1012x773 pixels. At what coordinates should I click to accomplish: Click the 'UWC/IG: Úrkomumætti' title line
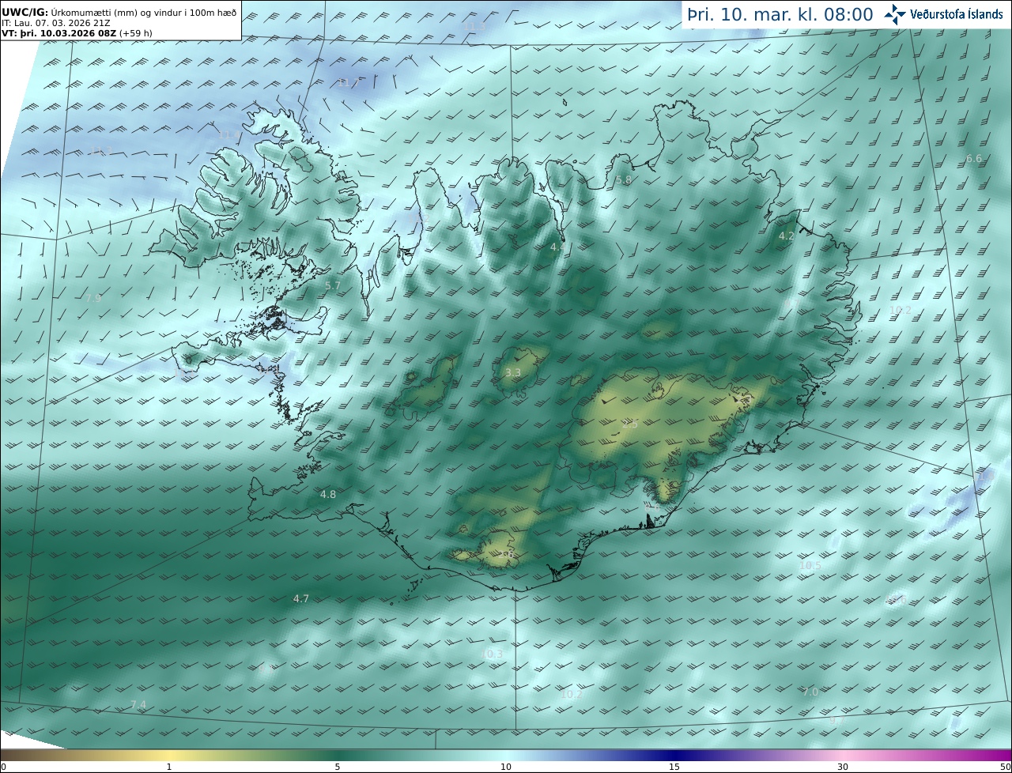click(119, 12)
